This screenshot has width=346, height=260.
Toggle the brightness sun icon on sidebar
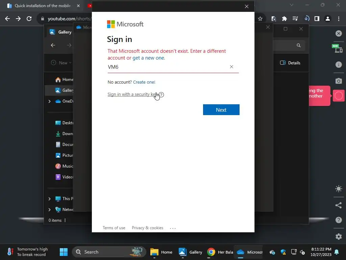[x=339, y=189]
